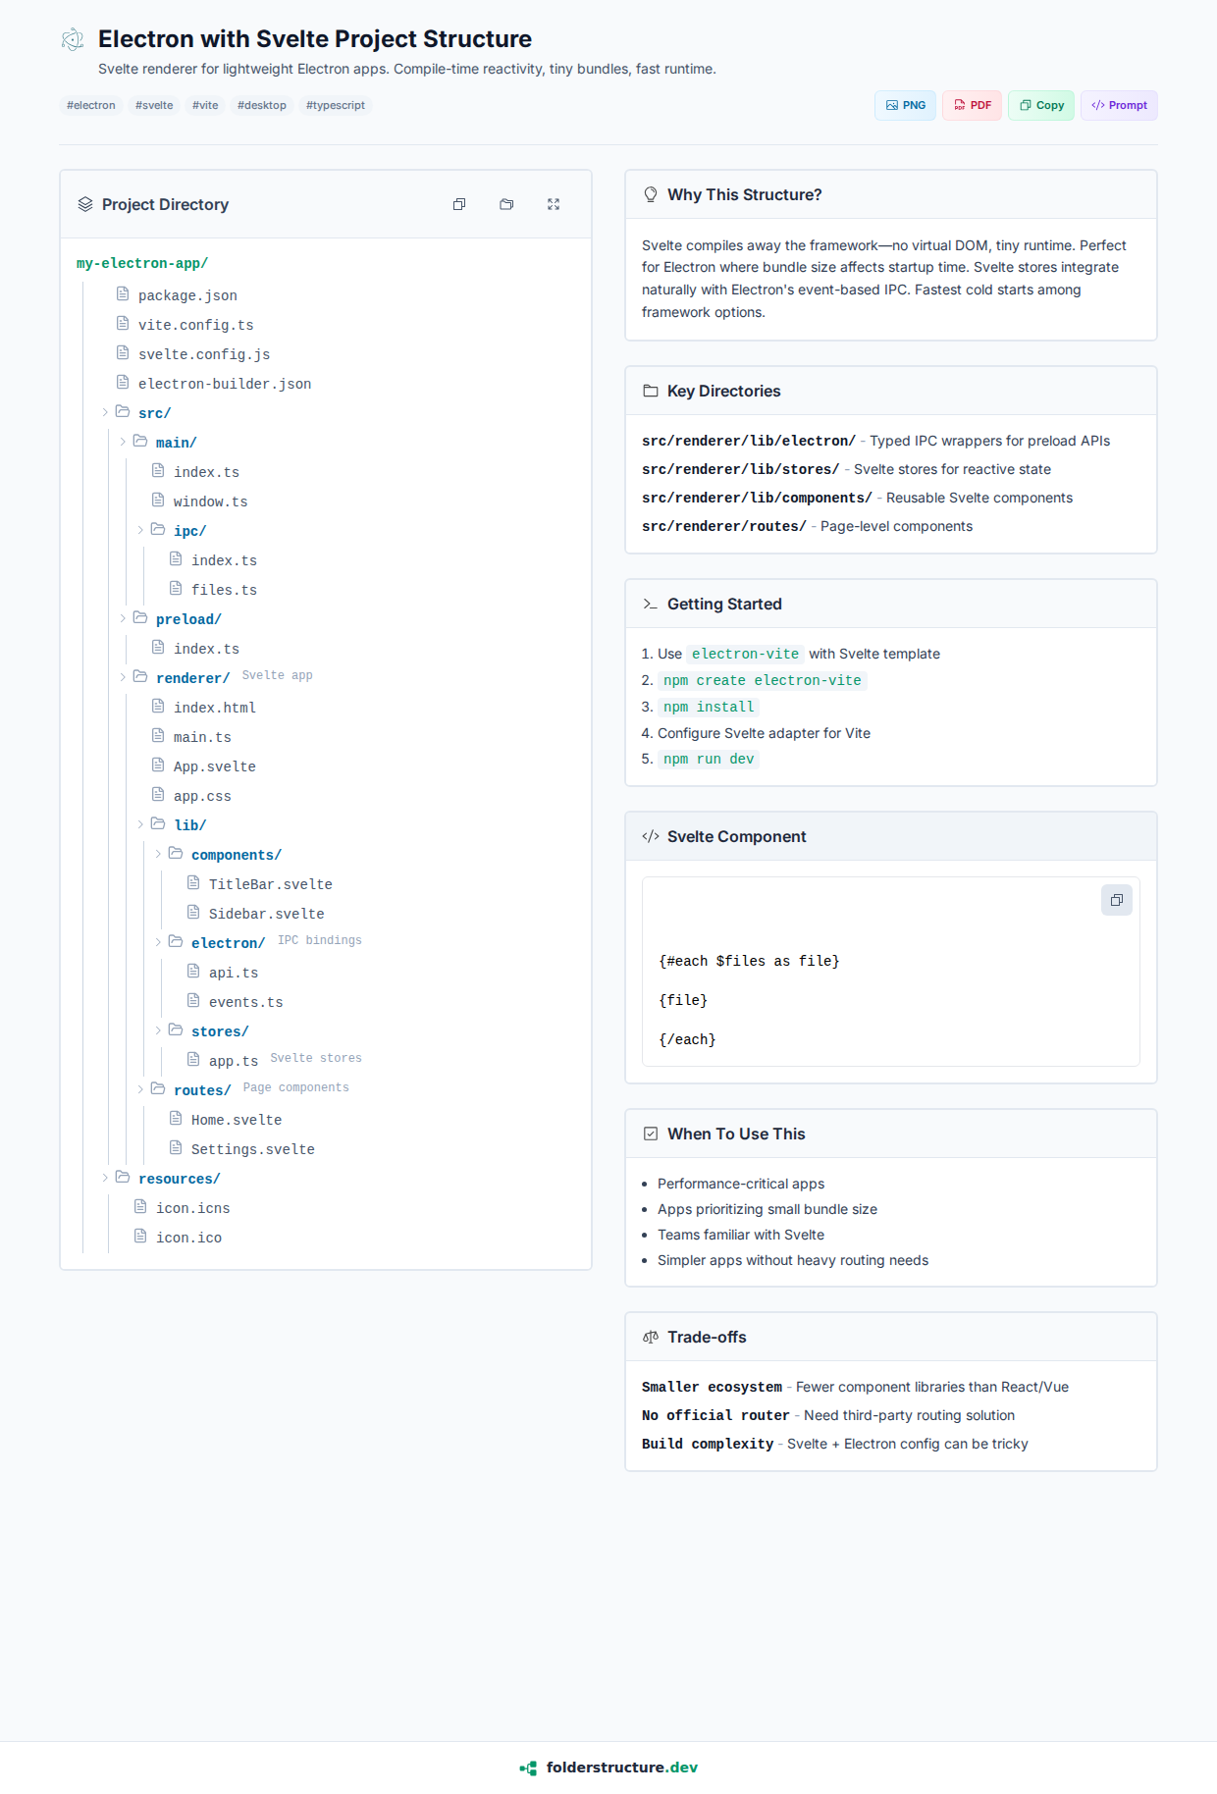Click the App.svelte file icon

pos(158,765)
